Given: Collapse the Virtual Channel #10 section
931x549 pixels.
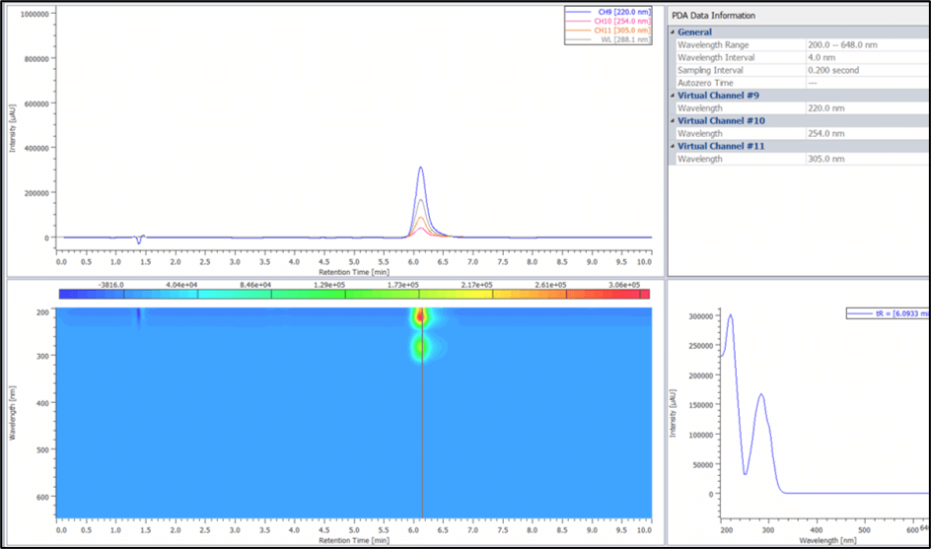Looking at the screenshot, I should click(x=673, y=121).
